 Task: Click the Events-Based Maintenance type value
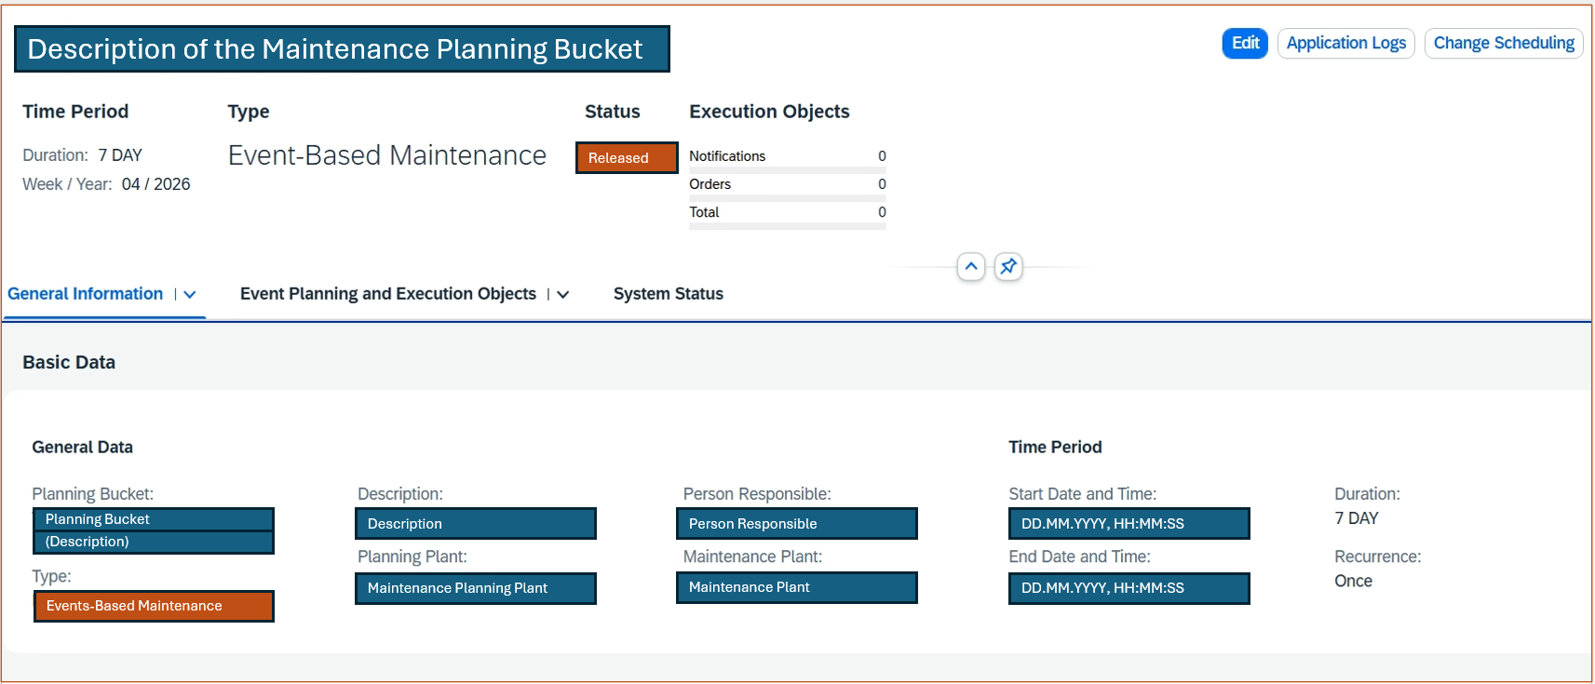[x=154, y=606]
